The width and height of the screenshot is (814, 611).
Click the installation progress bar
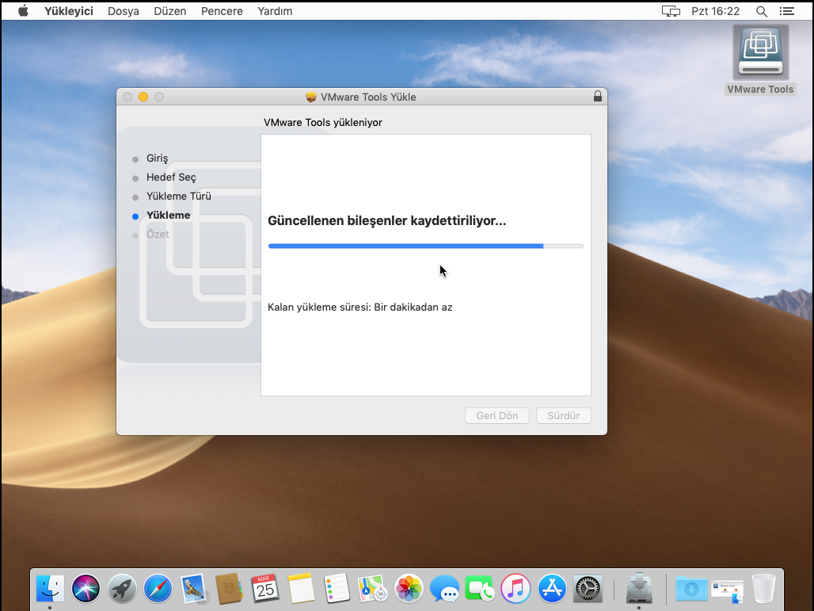(x=425, y=246)
